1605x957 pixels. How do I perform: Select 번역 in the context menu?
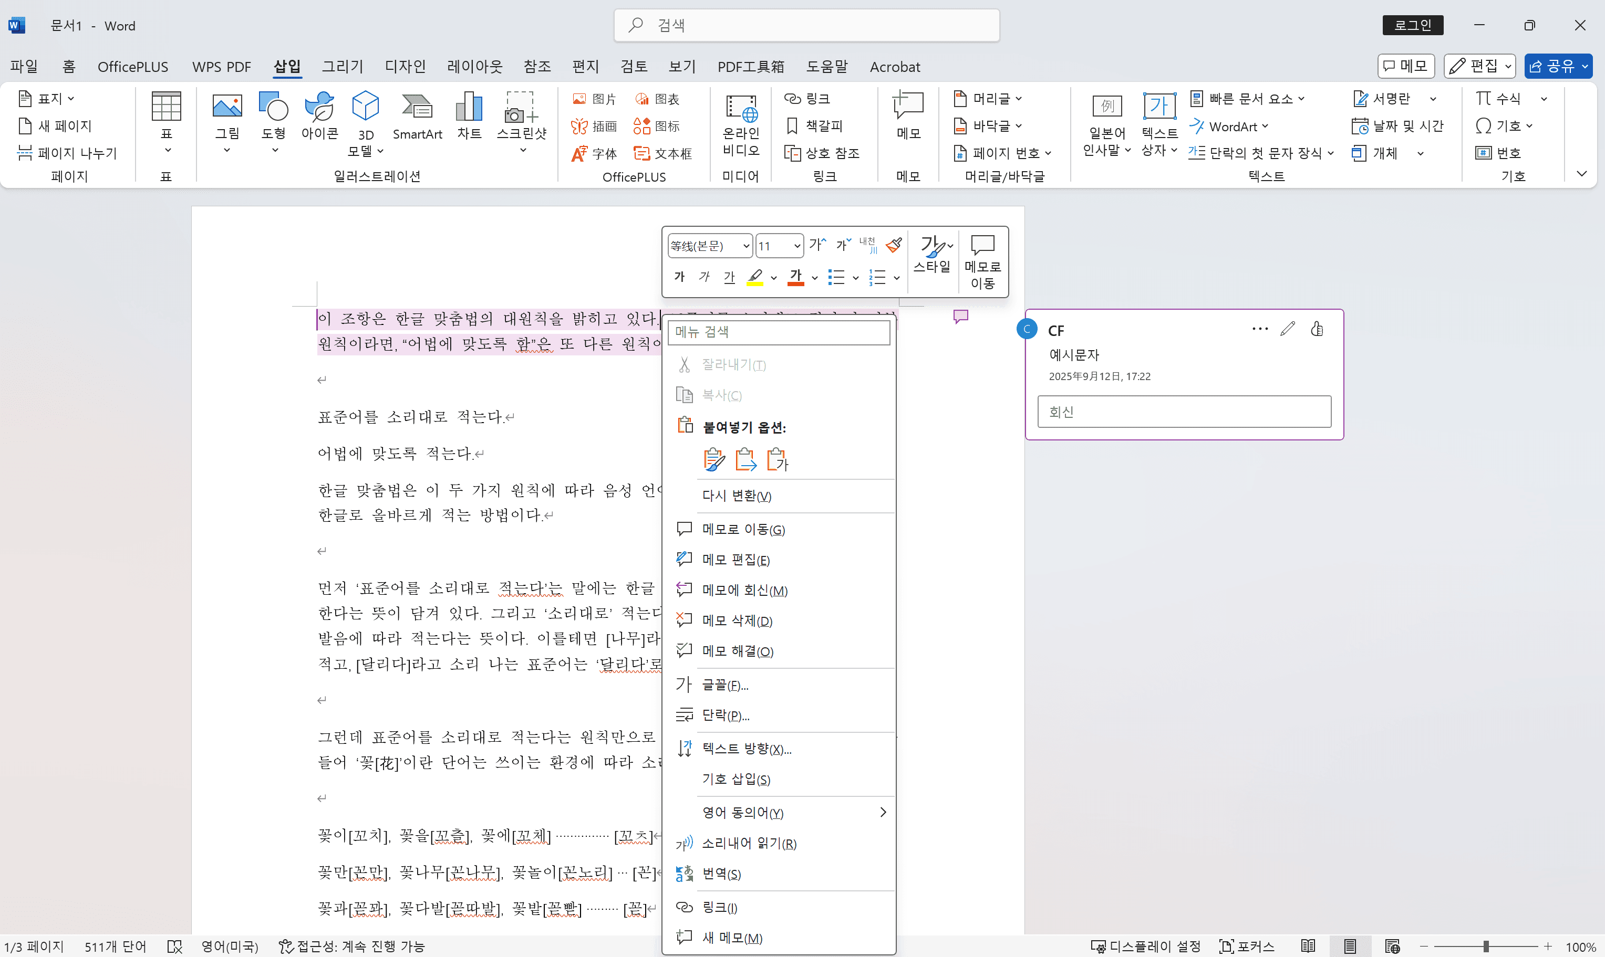(779, 874)
